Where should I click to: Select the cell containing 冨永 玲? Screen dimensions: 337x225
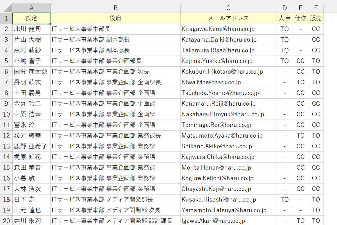tap(32, 125)
